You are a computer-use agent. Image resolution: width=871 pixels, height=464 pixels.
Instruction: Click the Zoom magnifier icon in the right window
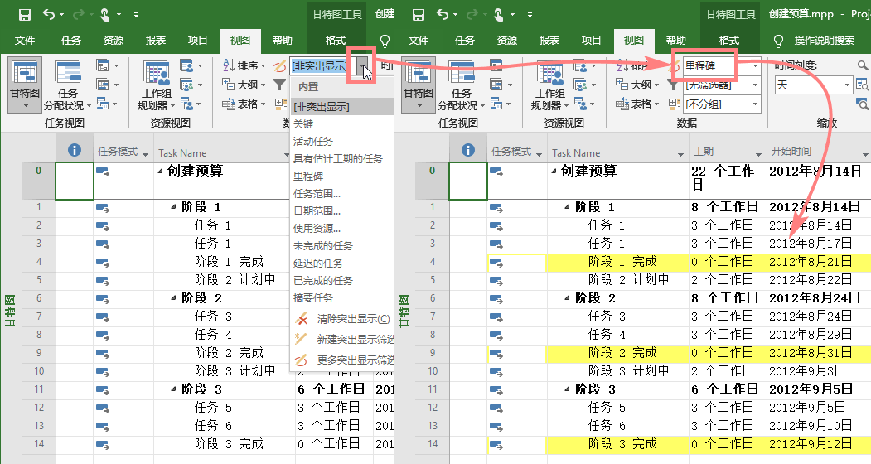click(862, 65)
